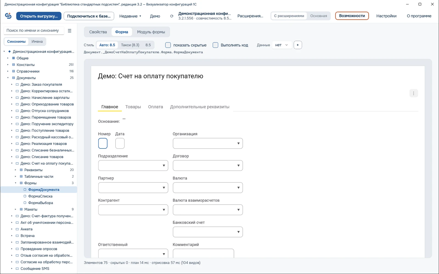Click the Открыть выгрузку button

point(39,16)
